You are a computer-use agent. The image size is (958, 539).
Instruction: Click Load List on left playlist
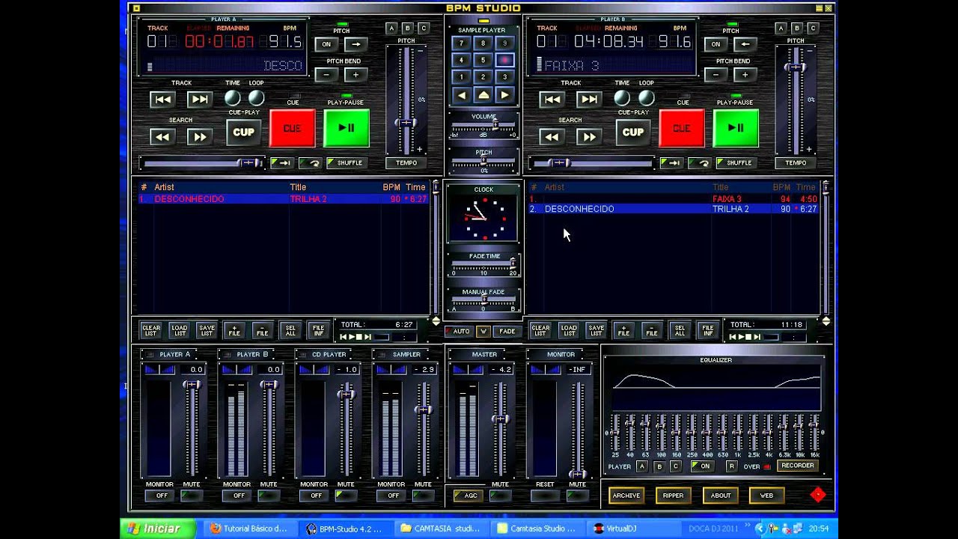pos(179,330)
